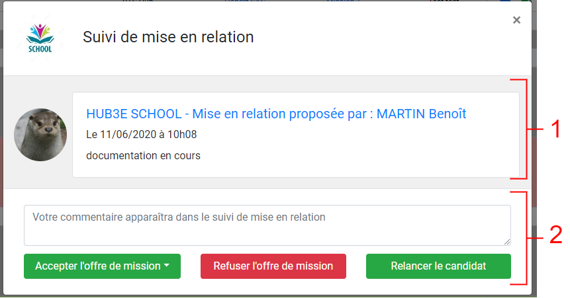Select the documentation en cours comment text
570x298 pixels.
(143, 155)
